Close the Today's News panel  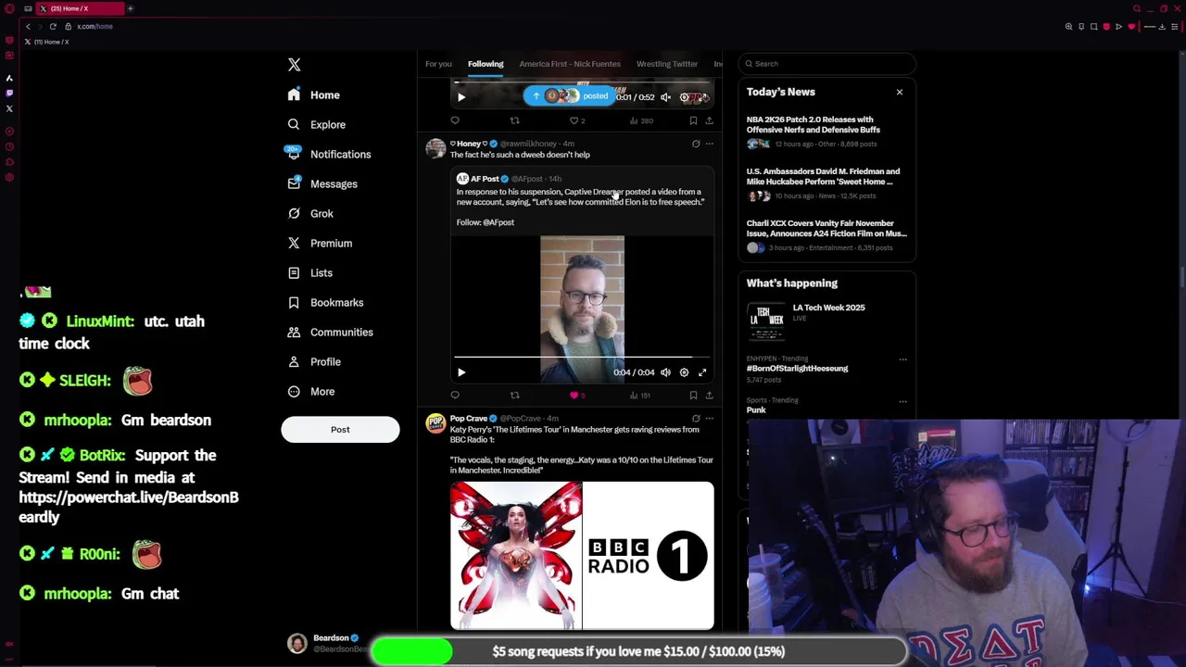[x=899, y=92]
